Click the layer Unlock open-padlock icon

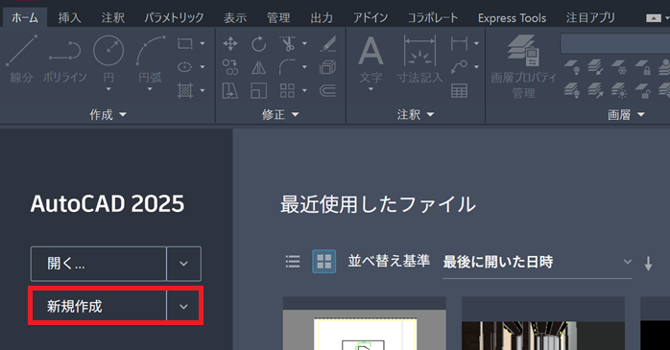pos(642,90)
